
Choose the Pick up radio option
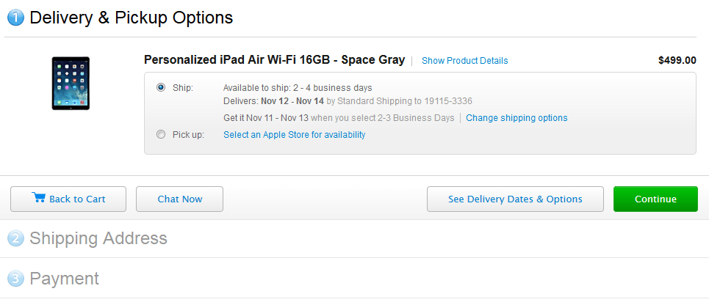pyautogui.click(x=161, y=134)
